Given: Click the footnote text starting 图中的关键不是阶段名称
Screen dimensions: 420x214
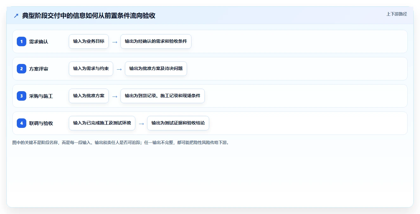Looking at the screenshot, I should coord(121,142).
